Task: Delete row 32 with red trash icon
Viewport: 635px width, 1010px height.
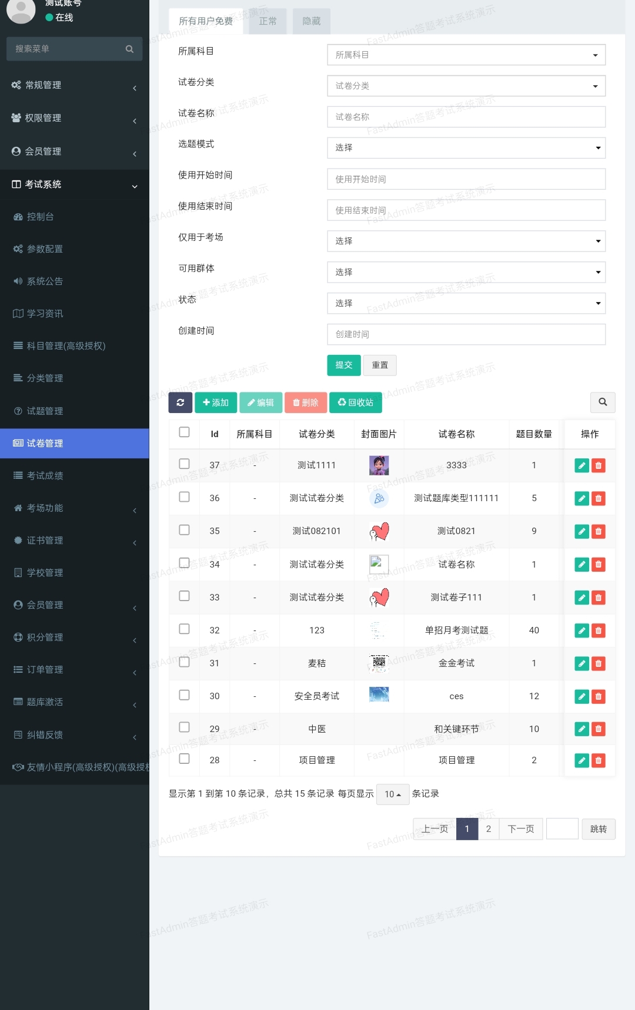Action: 599,630
